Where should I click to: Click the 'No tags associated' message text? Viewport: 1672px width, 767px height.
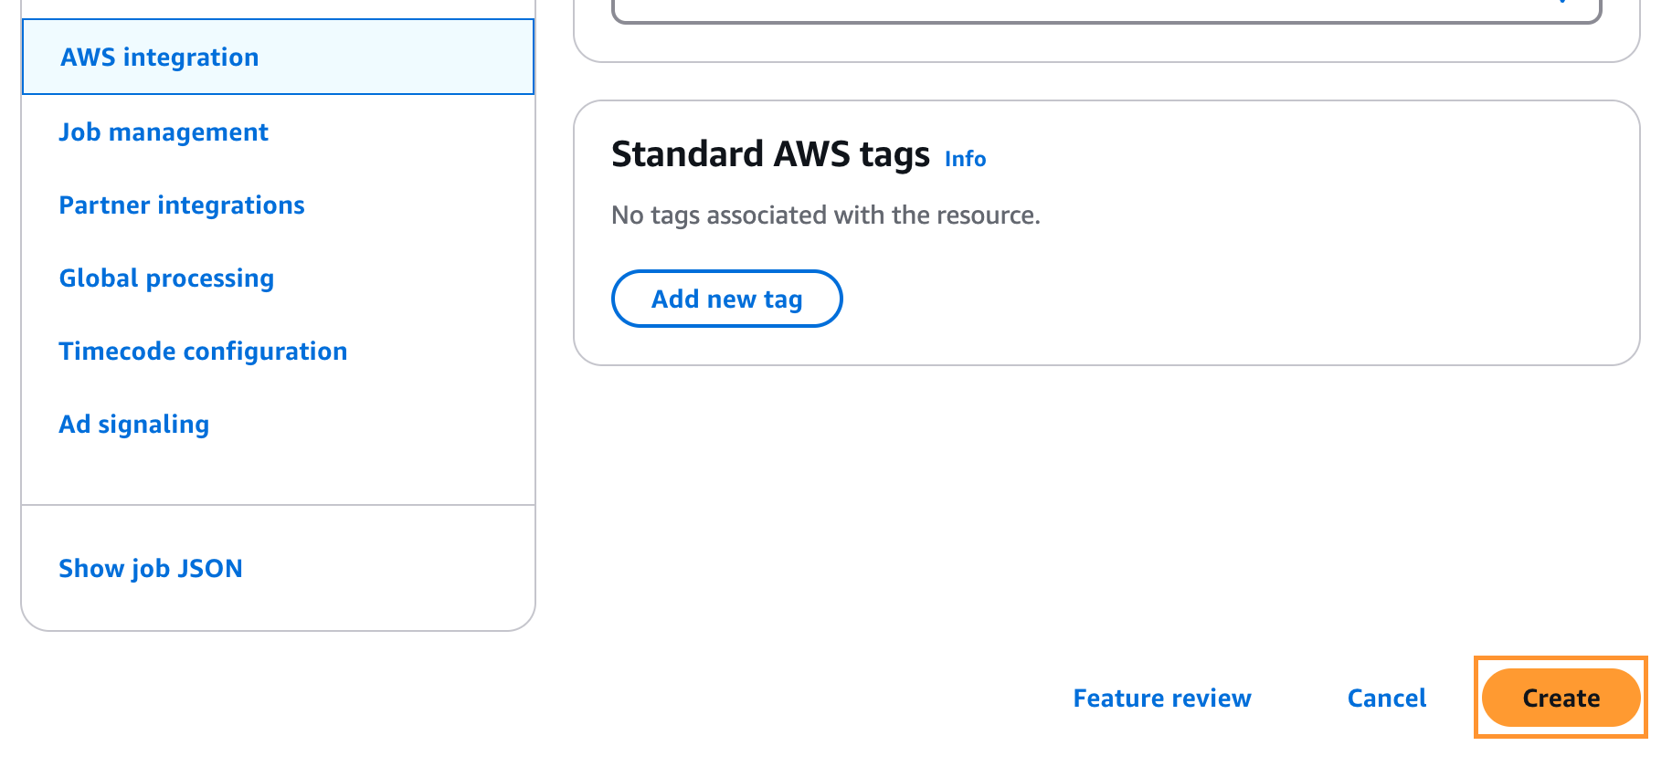tap(825, 215)
